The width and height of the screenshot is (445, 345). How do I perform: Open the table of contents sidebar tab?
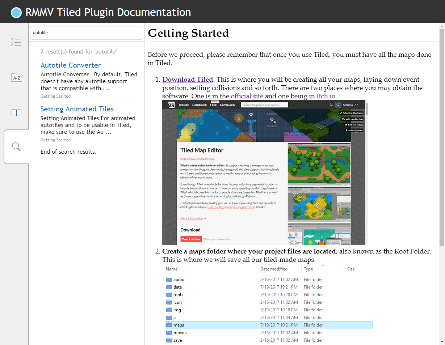click(16, 42)
